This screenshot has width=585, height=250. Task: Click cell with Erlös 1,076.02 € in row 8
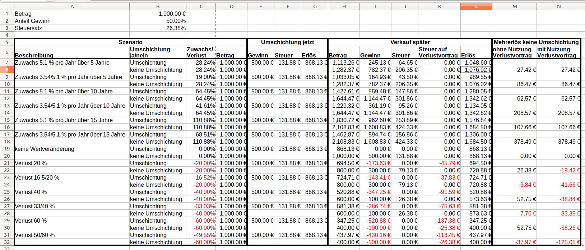click(476, 70)
